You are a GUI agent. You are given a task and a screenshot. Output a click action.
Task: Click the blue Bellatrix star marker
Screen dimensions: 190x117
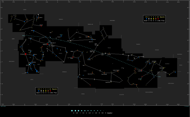pos(34,55)
